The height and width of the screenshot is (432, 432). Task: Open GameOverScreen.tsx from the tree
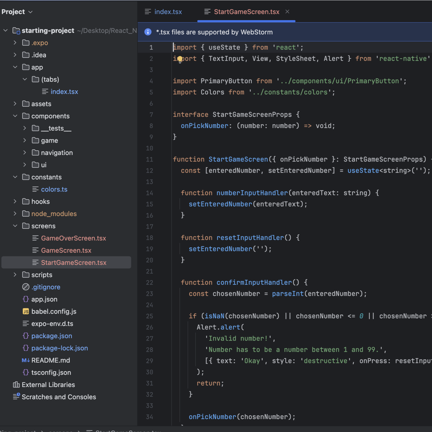pos(74,238)
